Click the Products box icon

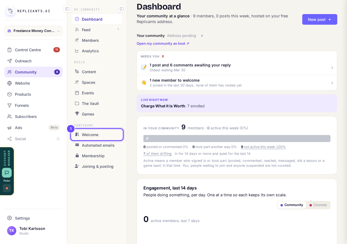[x=9, y=94]
